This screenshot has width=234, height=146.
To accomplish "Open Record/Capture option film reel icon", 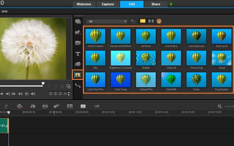I will tap(20, 106).
